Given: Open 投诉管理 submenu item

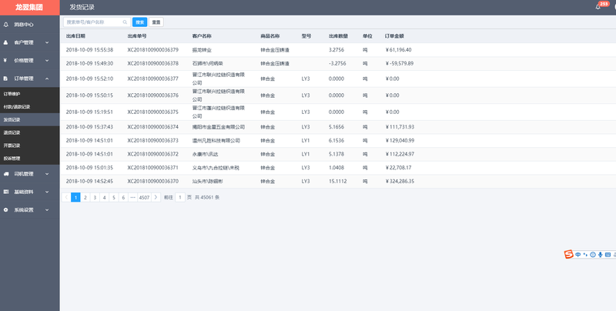Looking at the screenshot, I should (30, 159).
